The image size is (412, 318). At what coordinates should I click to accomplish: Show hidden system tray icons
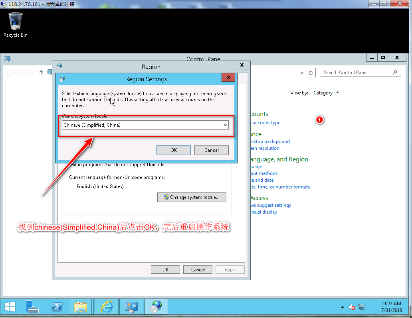click(342, 307)
